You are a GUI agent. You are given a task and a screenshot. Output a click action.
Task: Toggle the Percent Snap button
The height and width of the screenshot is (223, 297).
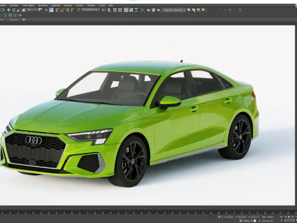(x=67, y=10)
